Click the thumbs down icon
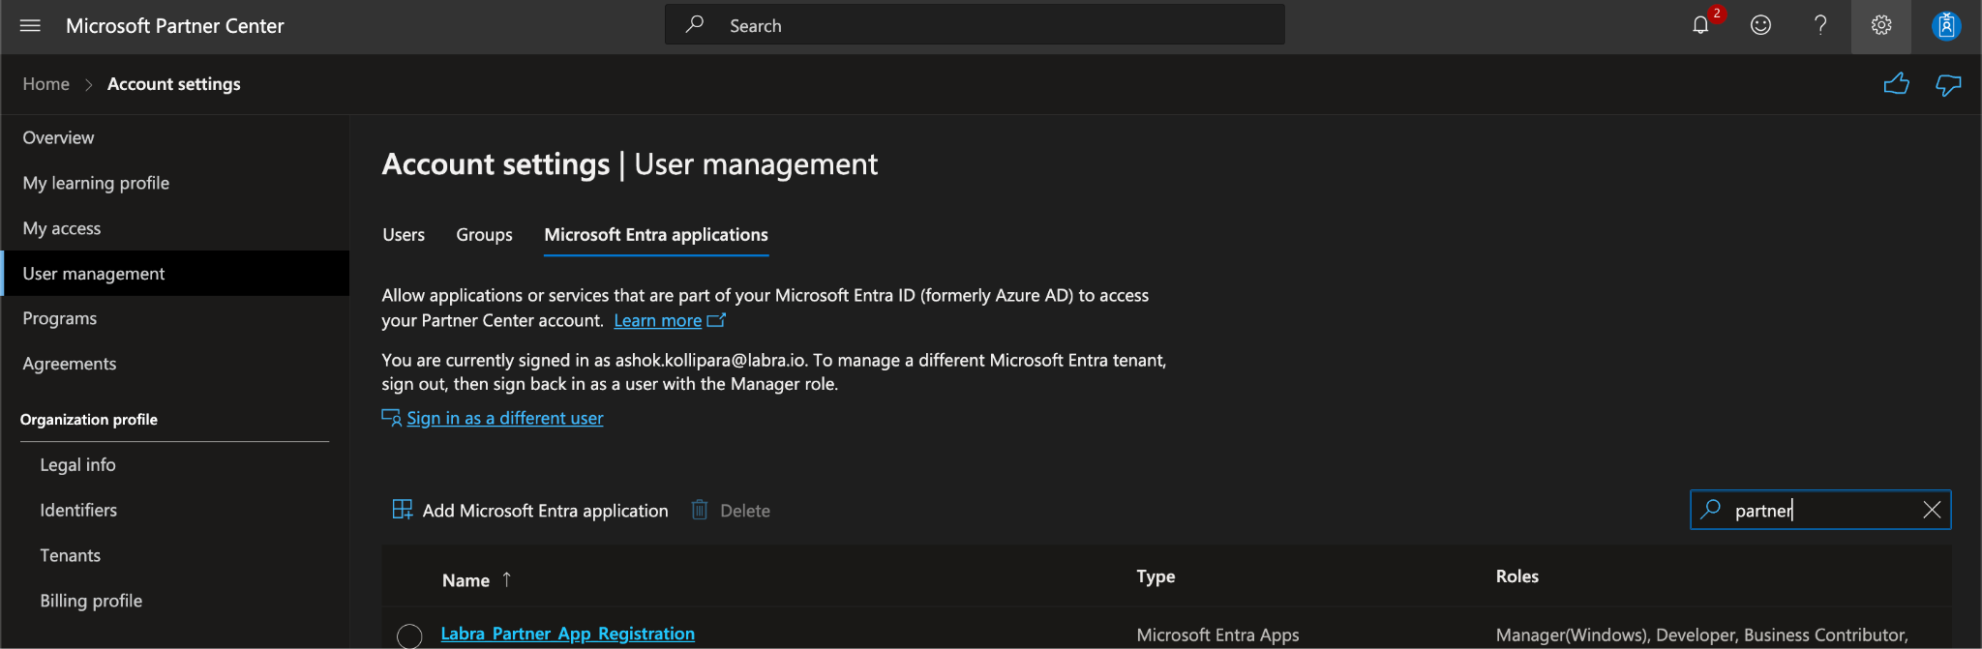Viewport: 1982px width, 649px height. [1948, 85]
